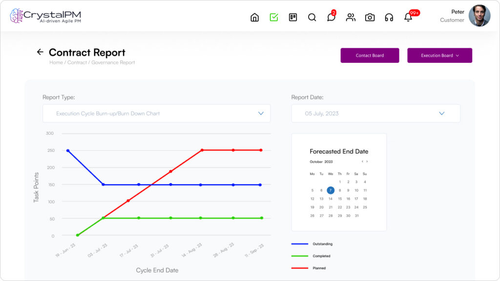This screenshot has width=500, height=281.
Task: Click the Contact Board button
Action: pos(370,55)
